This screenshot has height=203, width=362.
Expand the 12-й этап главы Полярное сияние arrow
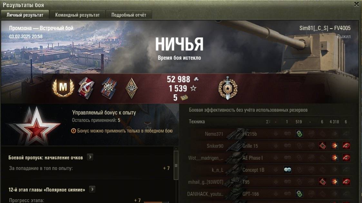pos(92,190)
